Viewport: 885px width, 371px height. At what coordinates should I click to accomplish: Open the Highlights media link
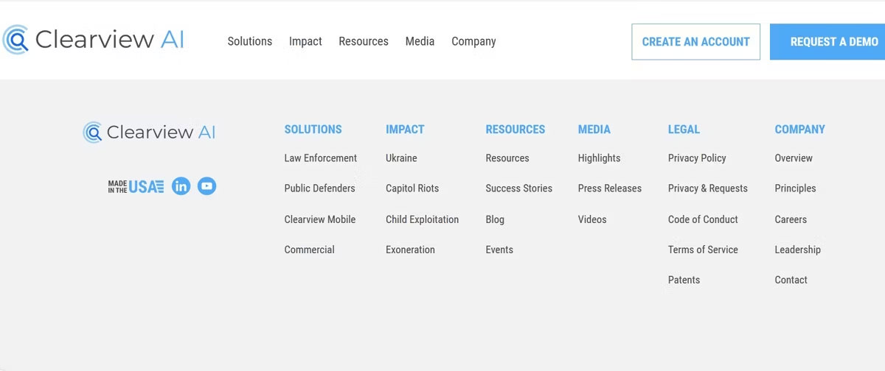(x=600, y=158)
